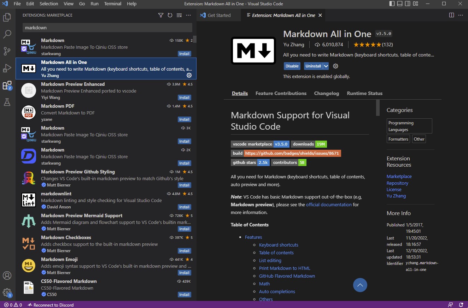468x308 pixels.
Task: Toggle the Secondary Side Bar
Action: coord(408,4)
